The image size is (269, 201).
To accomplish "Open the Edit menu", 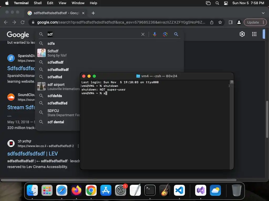I will (50, 3).
